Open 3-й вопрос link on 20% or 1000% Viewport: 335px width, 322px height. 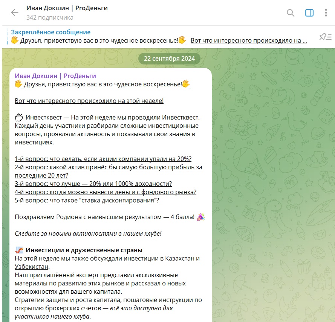(x=93, y=184)
